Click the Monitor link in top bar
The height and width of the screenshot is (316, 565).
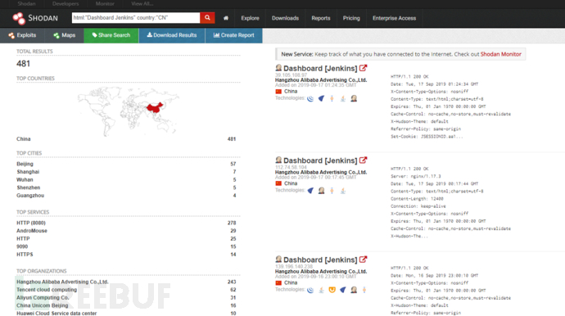coord(105,3)
